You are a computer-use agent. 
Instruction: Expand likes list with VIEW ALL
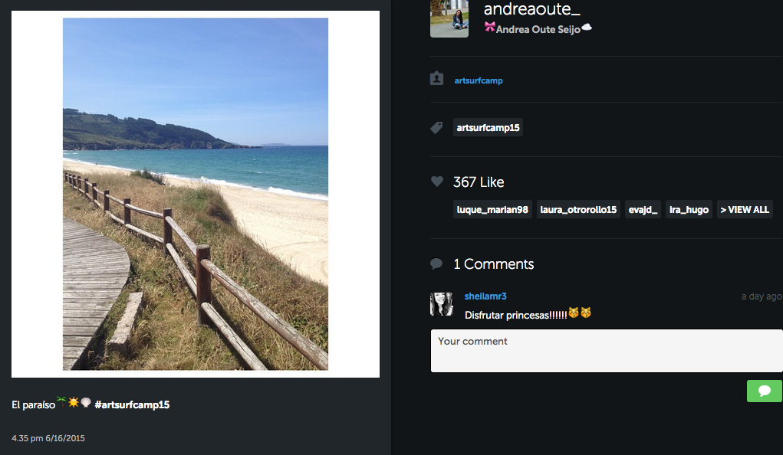(x=744, y=210)
